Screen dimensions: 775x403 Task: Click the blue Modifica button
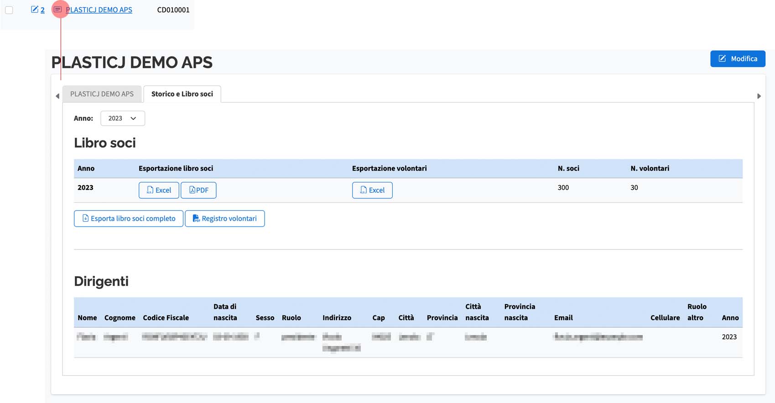[738, 59]
